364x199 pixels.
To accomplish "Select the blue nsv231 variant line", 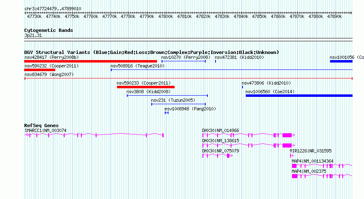I will click(178, 104).
